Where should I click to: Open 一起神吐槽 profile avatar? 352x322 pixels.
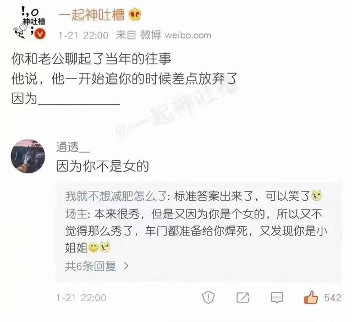(x=29, y=22)
